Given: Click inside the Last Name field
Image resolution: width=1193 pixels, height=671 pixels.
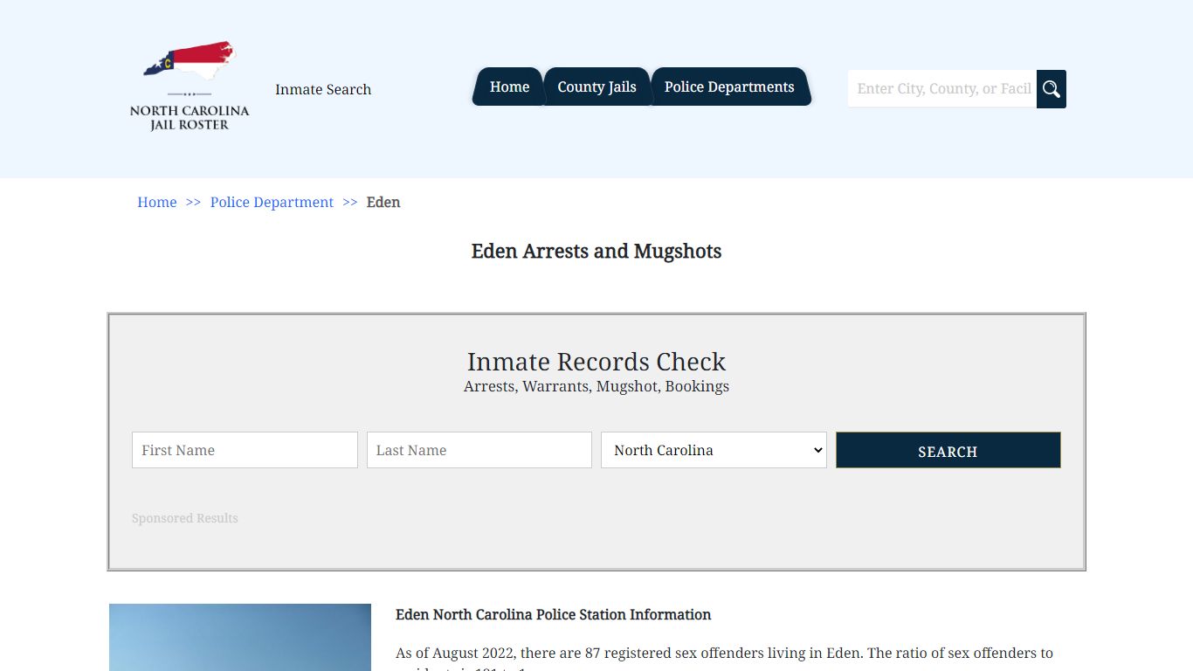Looking at the screenshot, I should pos(479,450).
